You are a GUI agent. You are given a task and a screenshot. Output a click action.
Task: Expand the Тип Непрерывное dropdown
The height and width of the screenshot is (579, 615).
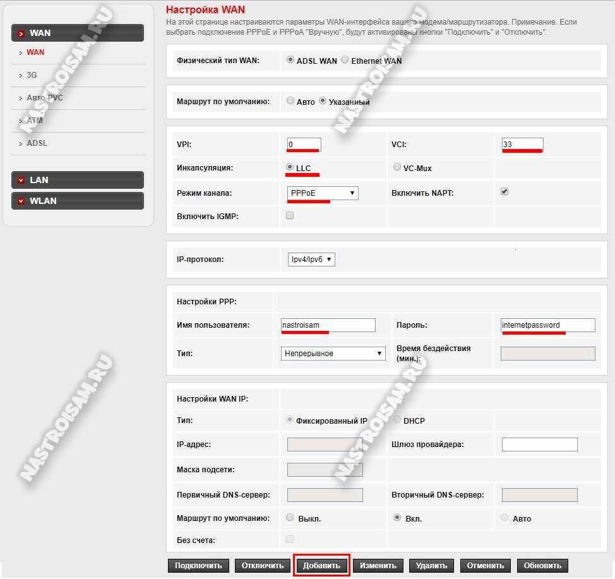point(333,354)
